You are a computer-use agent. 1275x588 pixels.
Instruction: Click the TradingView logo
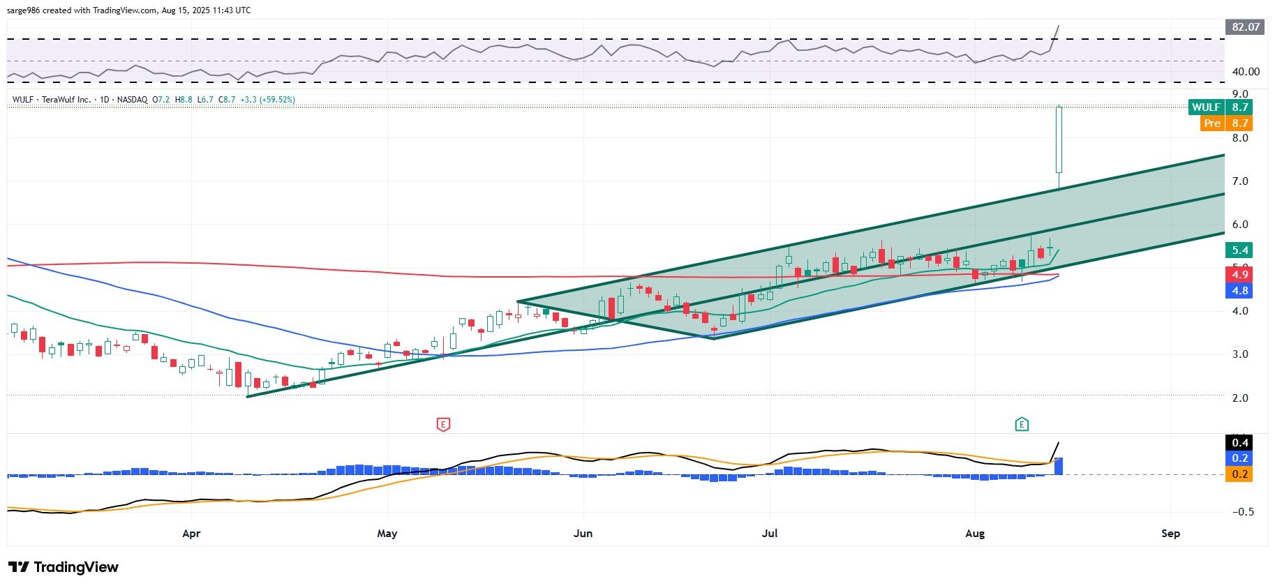(64, 567)
